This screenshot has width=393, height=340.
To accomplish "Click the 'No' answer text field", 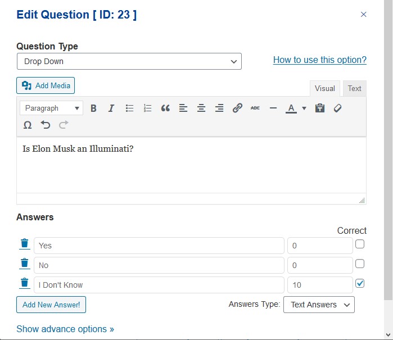I will click(x=159, y=265).
